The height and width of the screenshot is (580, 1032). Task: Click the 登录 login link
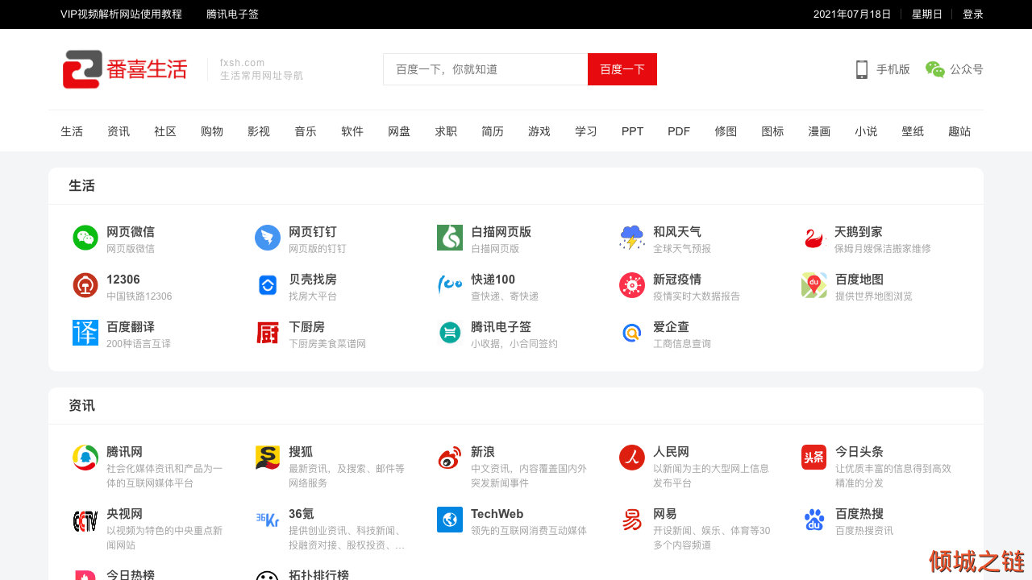(x=973, y=14)
